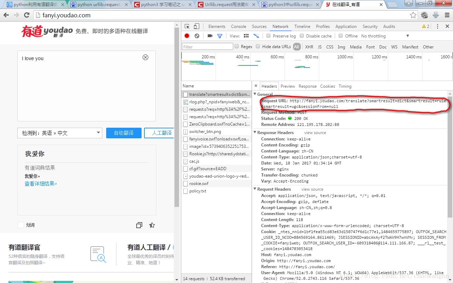Image resolution: width=453 pixels, height=283 pixels.
Task: Toggle the device toolbar icon
Action: pos(196,27)
